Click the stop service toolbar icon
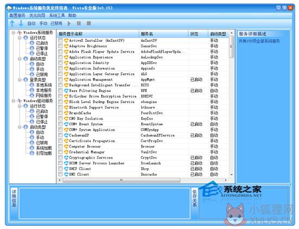The width and height of the screenshot is (299, 229). pyautogui.click(x=89, y=23)
